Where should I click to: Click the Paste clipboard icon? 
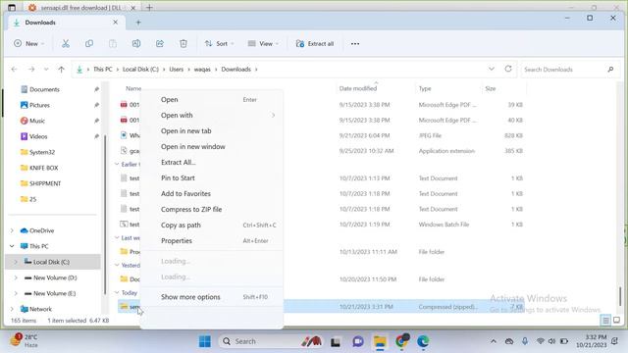point(113,43)
